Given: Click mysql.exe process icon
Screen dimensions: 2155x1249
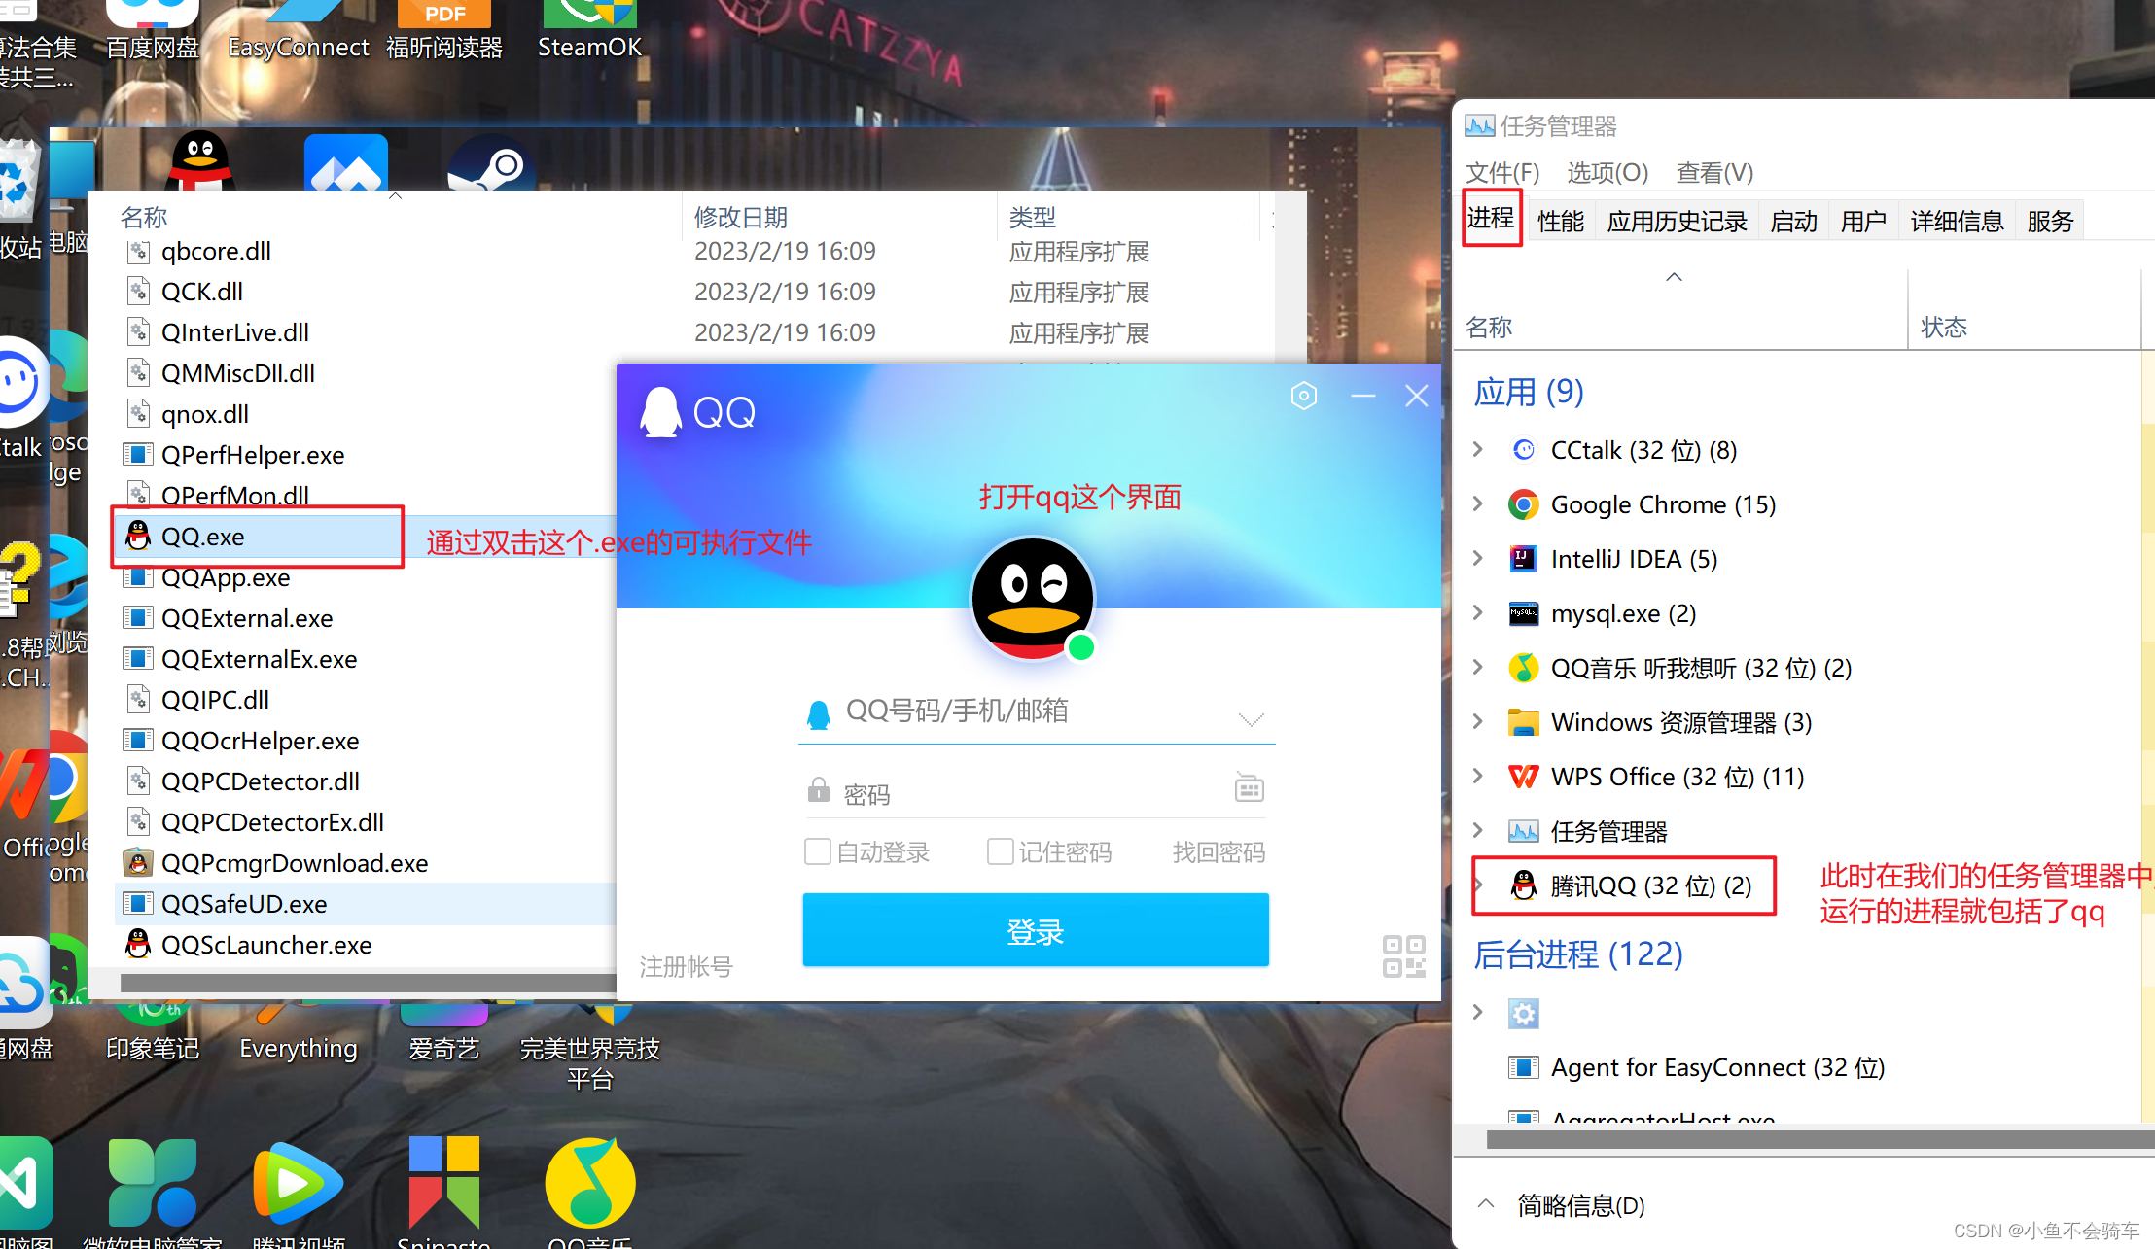Looking at the screenshot, I should click(1523, 613).
